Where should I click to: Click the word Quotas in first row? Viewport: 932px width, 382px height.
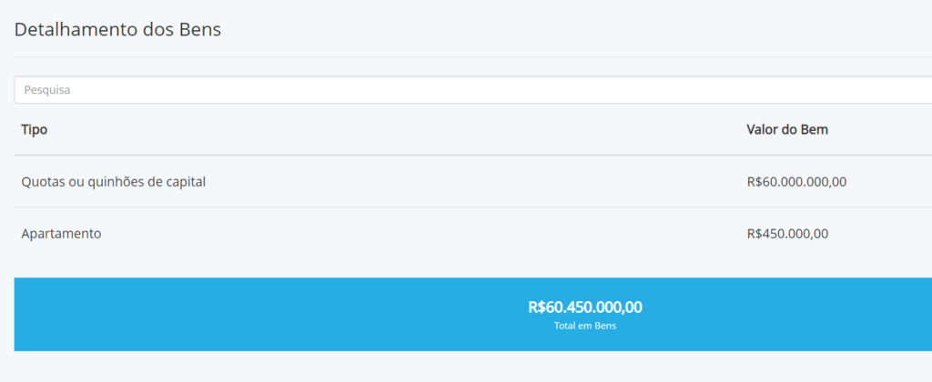pyautogui.click(x=42, y=183)
